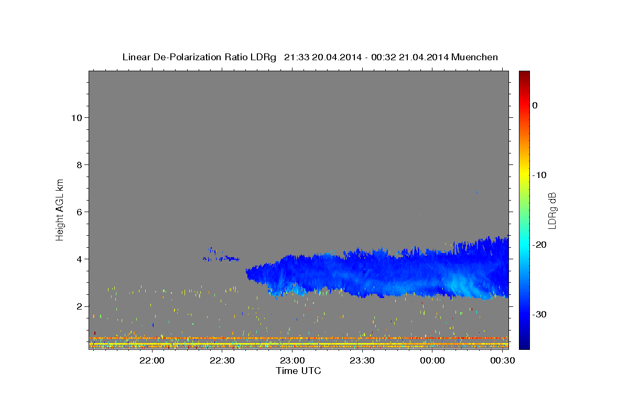Click the 8 km height tick label
The width and height of the screenshot is (629, 419).
pos(79,164)
